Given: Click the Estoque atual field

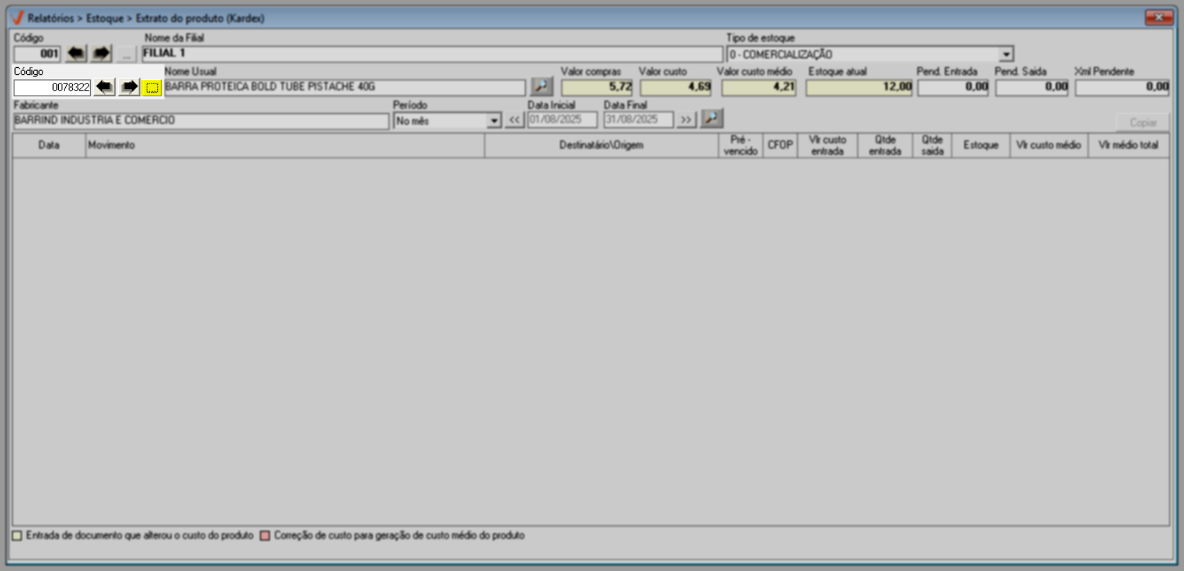Looking at the screenshot, I should [x=859, y=87].
